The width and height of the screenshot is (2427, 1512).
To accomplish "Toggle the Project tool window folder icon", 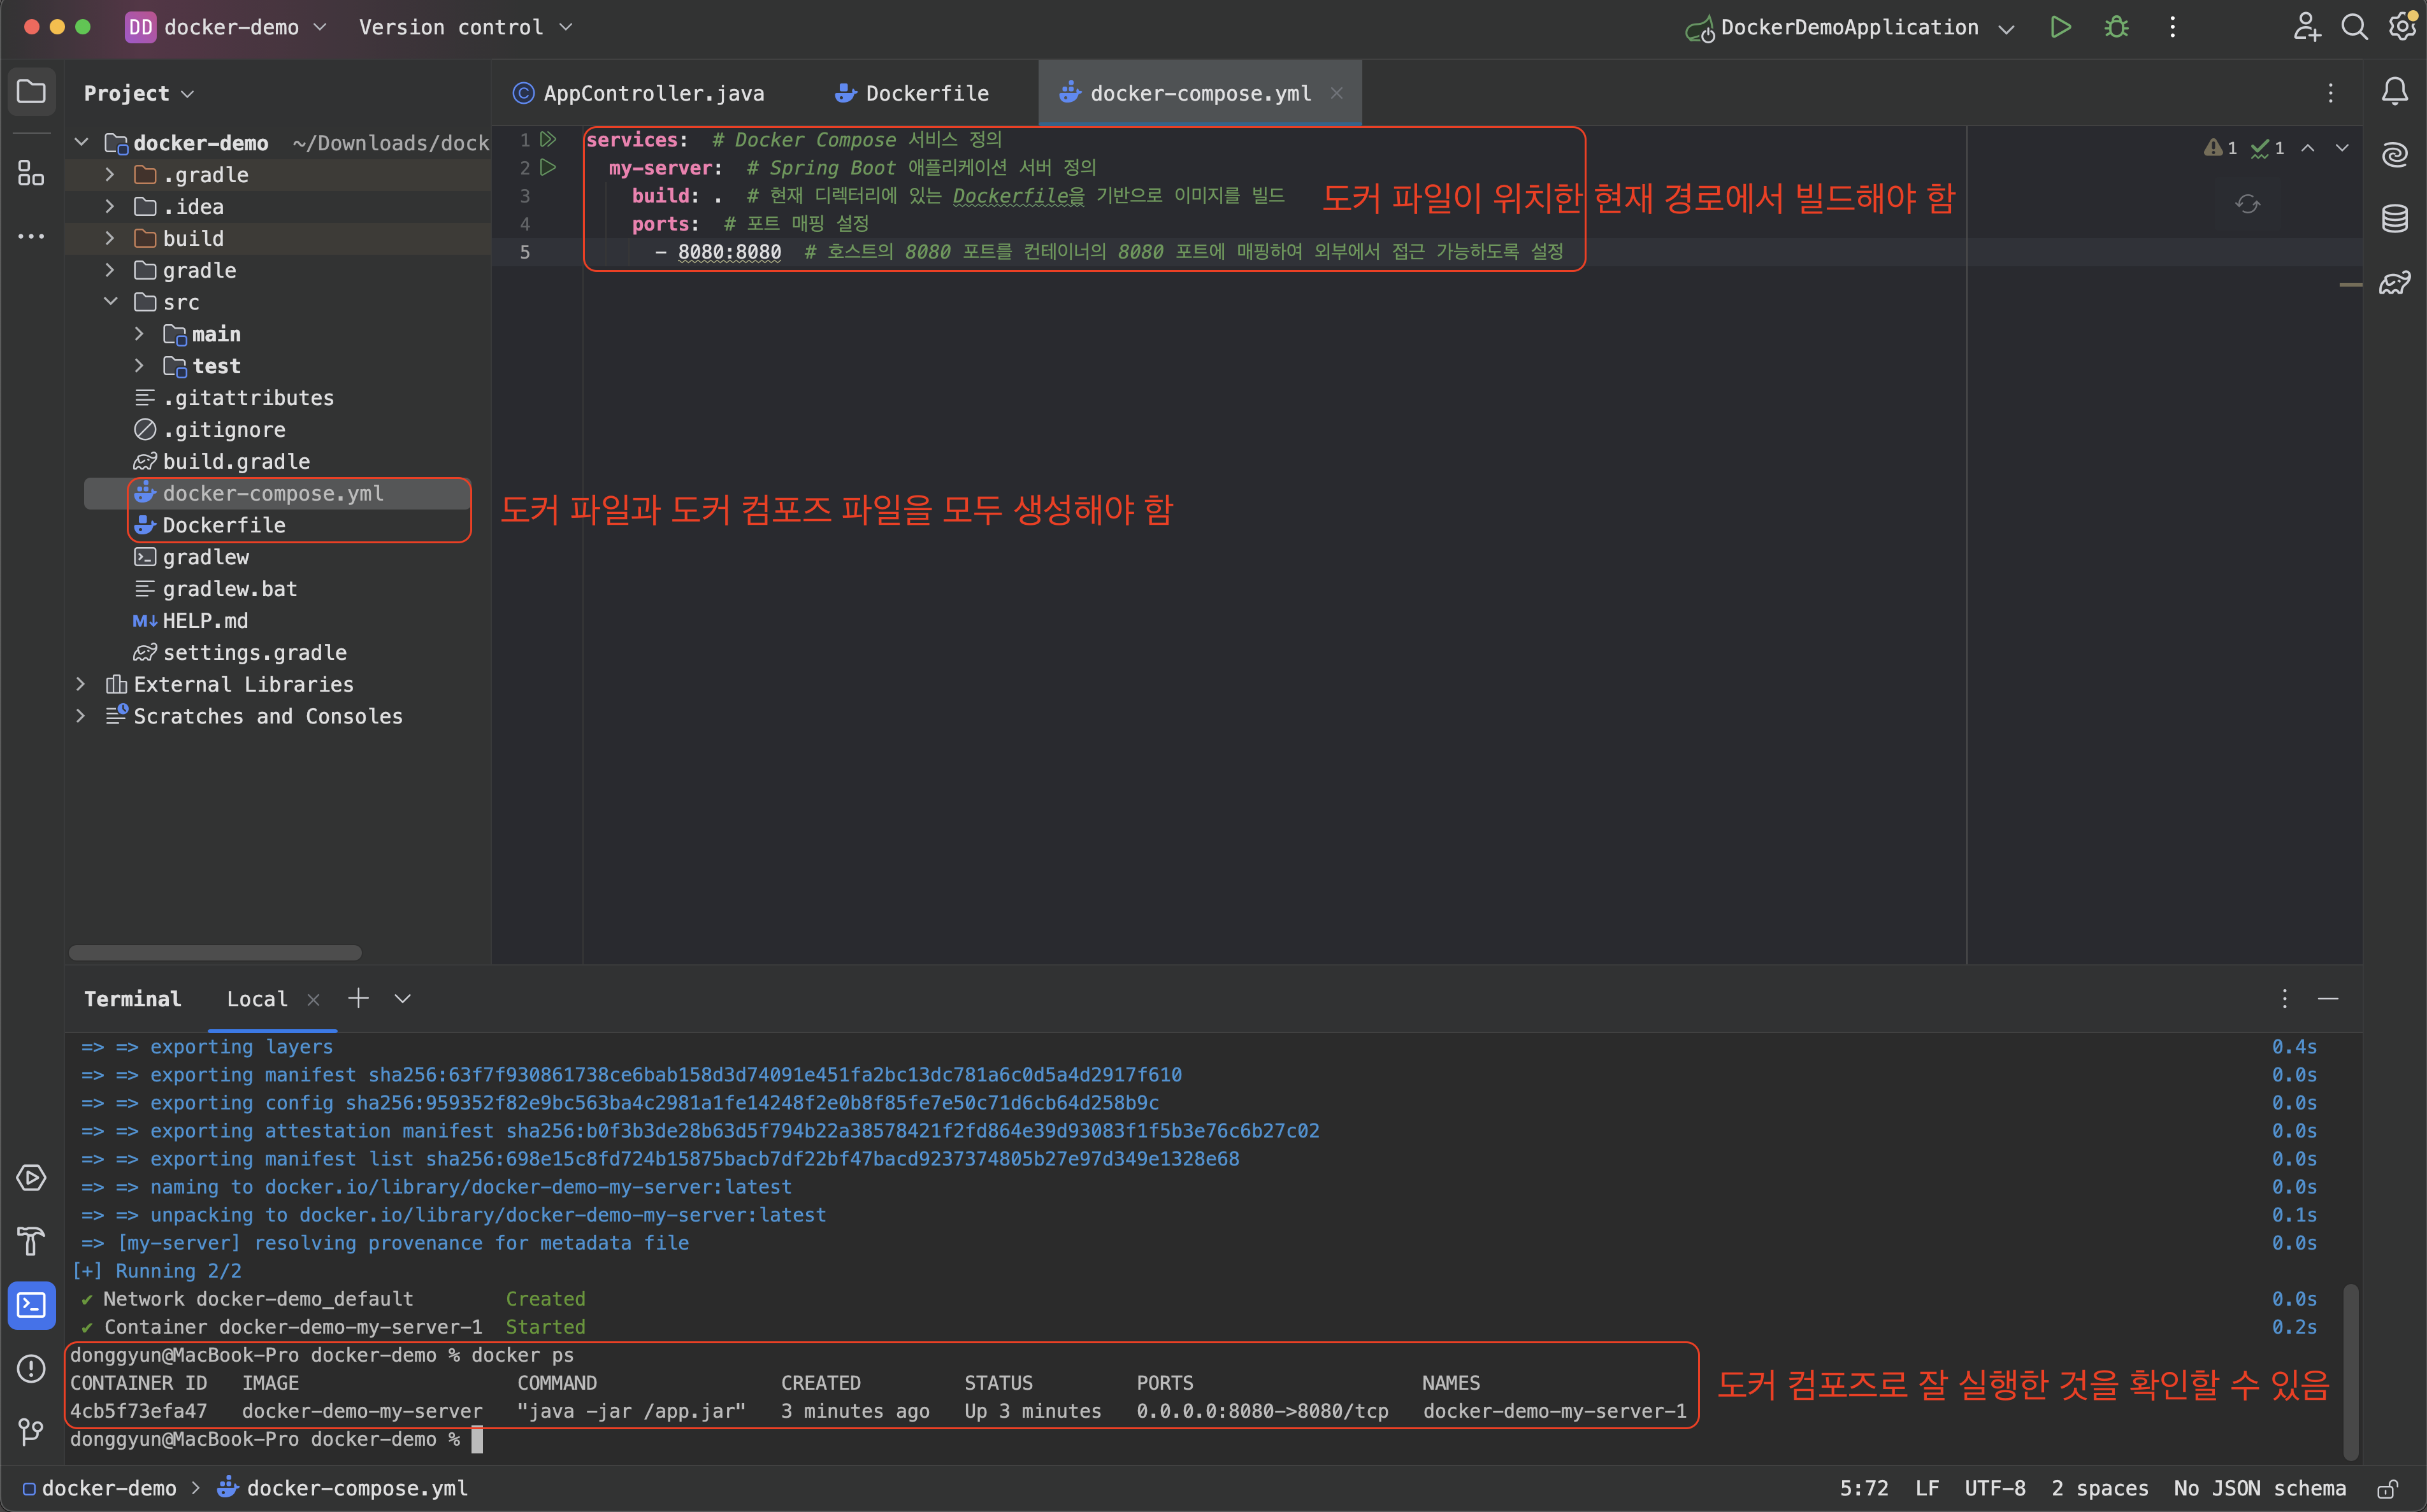I will [x=31, y=92].
